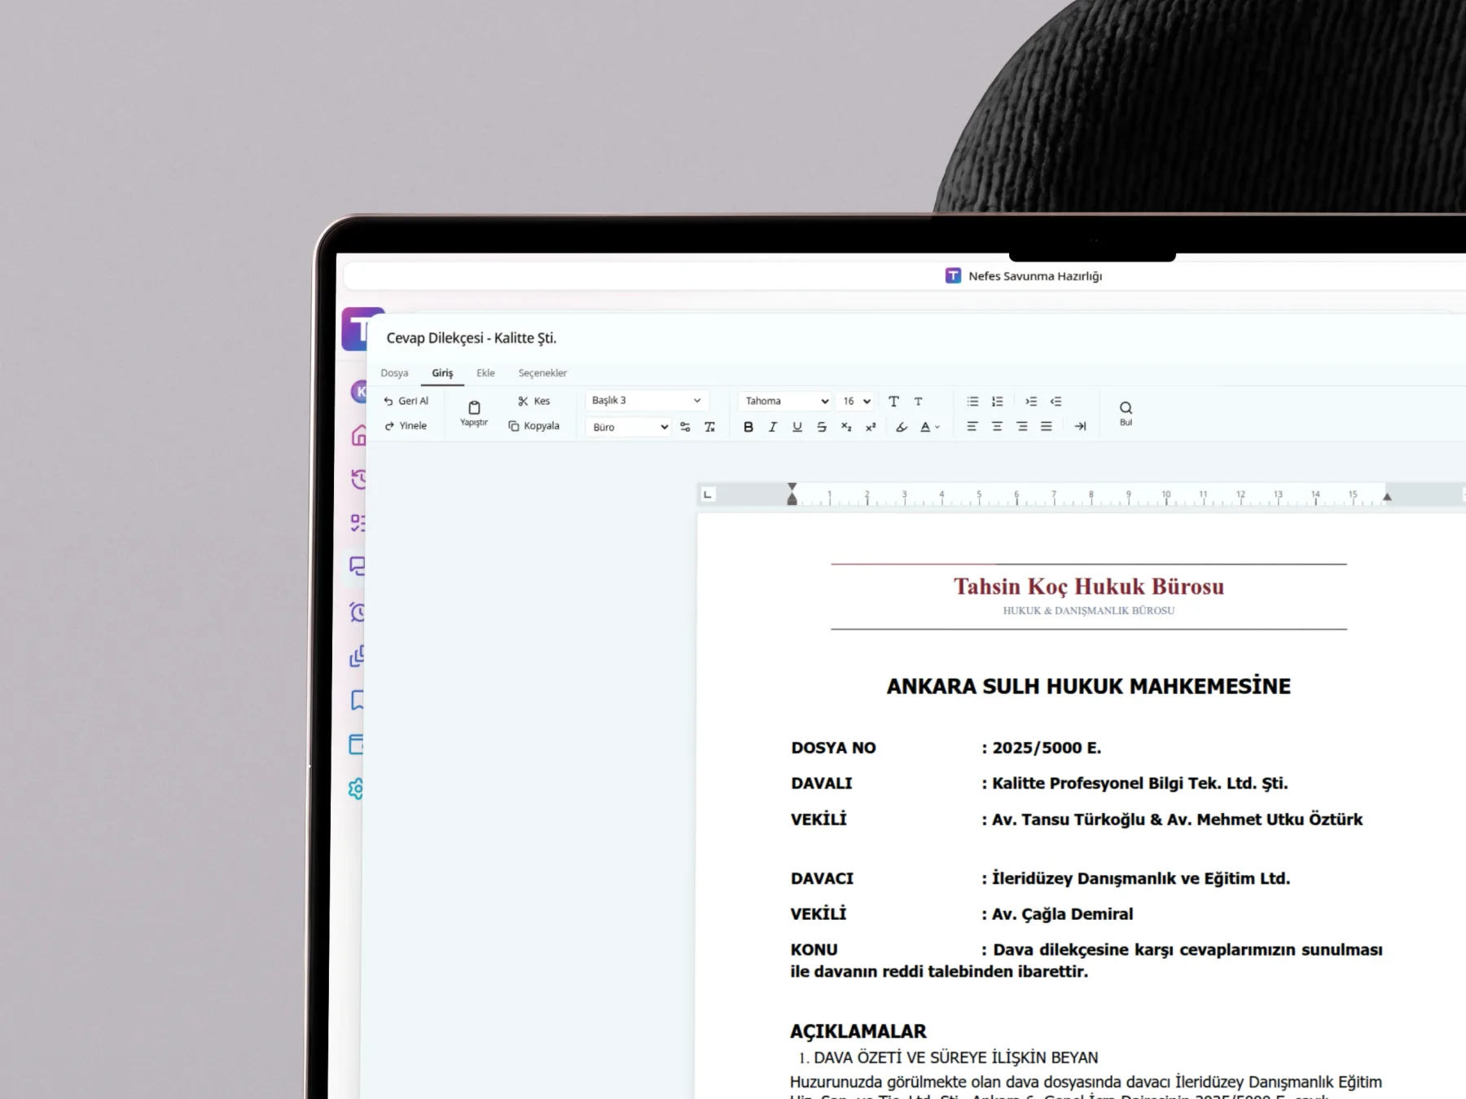Click the ruler right indent marker
Image resolution: width=1466 pixels, height=1099 pixels.
pyautogui.click(x=1387, y=496)
